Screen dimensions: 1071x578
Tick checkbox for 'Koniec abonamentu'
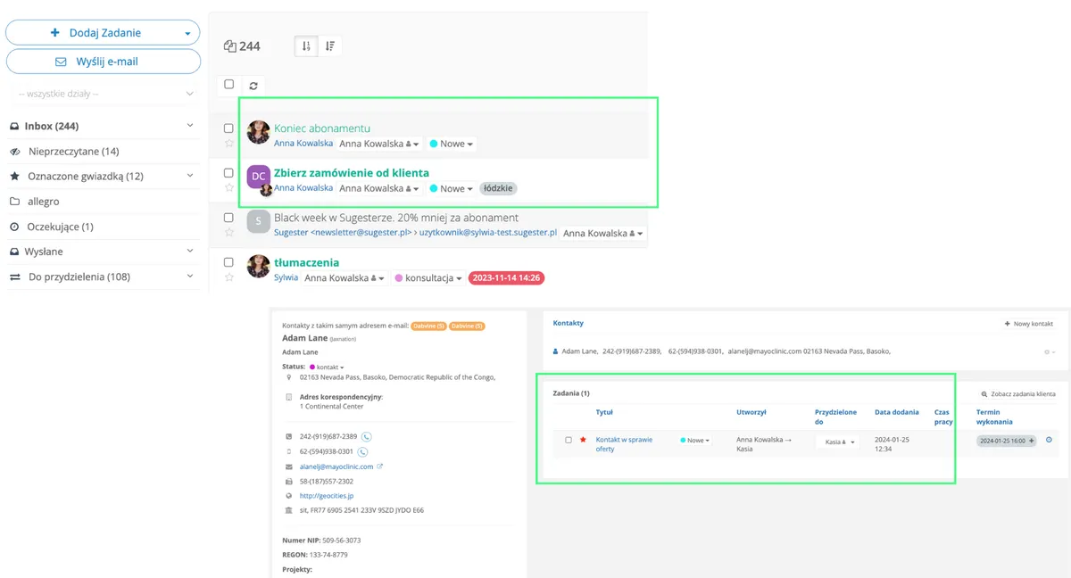coord(229,128)
